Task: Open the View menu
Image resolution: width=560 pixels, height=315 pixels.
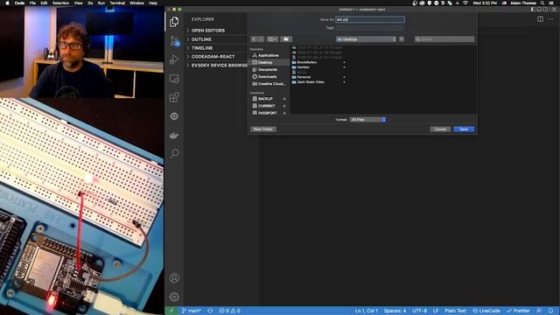Action: tap(78, 3)
